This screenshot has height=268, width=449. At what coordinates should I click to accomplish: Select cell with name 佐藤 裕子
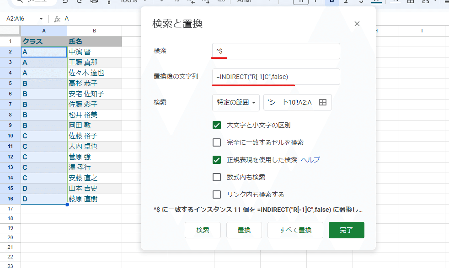click(95, 136)
